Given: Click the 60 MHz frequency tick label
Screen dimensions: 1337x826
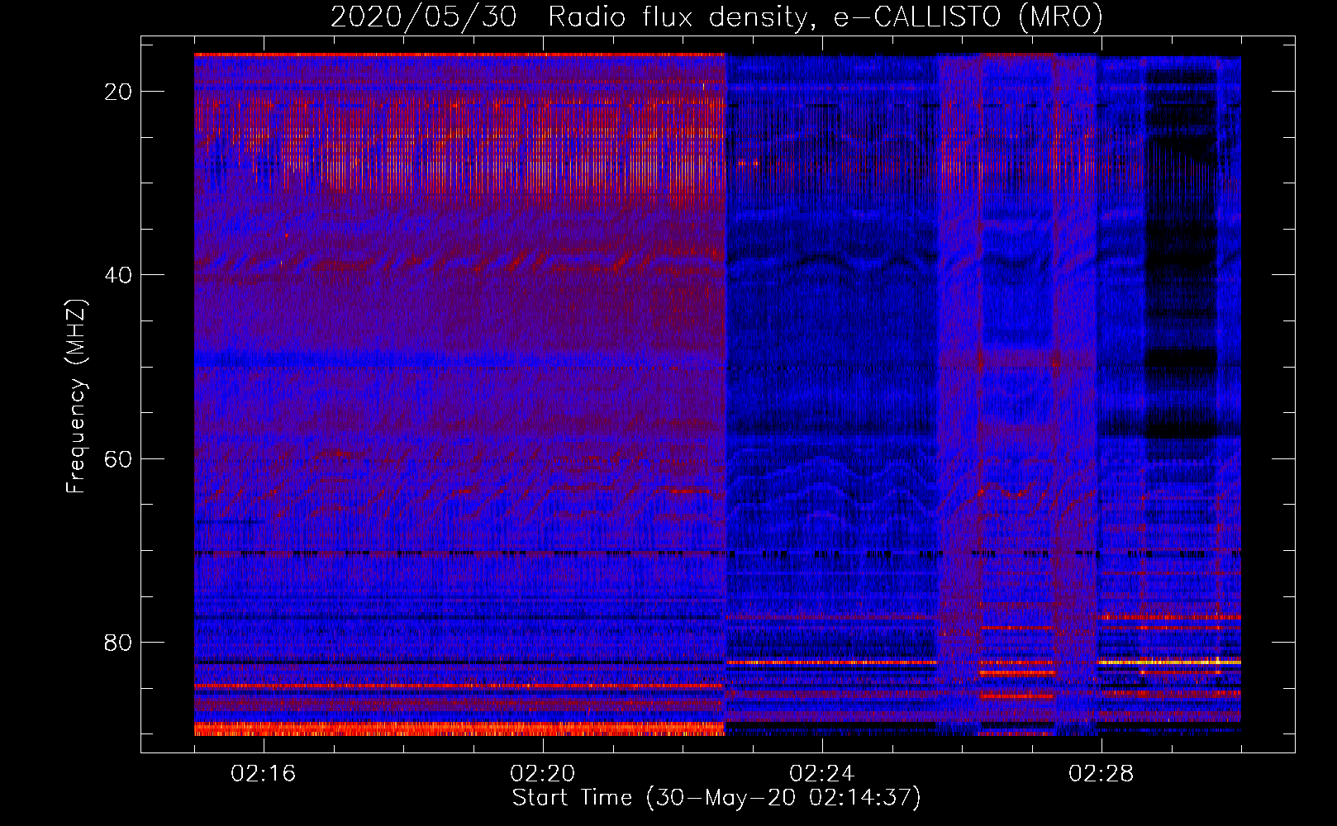Looking at the screenshot, I should pos(119,458).
